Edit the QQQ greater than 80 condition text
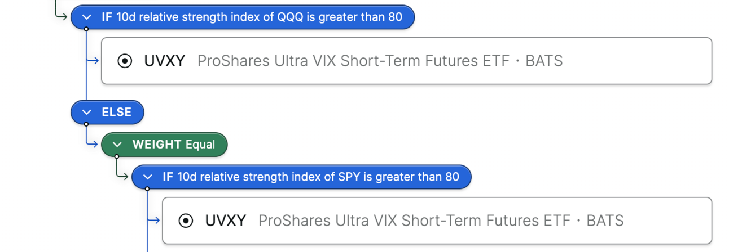This screenshot has width=729, height=252. click(x=259, y=17)
